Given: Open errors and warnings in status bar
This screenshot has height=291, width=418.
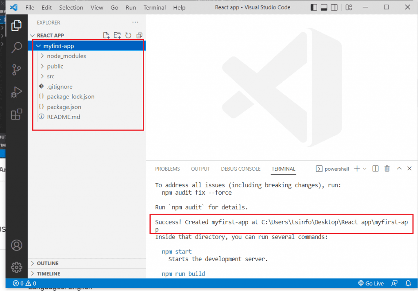Looking at the screenshot, I should tap(24, 283).
